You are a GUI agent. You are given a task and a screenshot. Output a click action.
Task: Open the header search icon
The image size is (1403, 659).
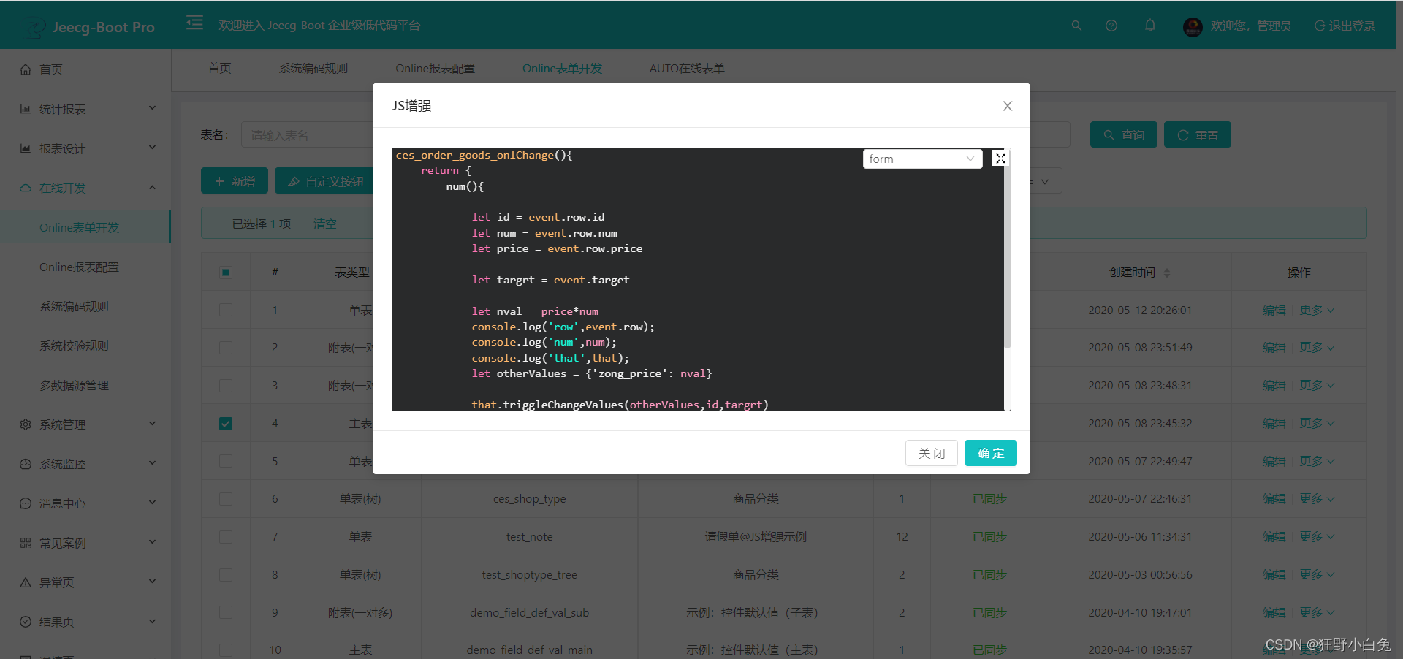coord(1076,26)
